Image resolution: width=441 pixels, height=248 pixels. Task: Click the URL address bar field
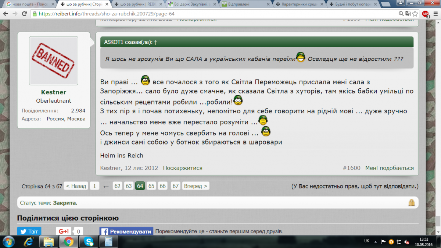215,14
